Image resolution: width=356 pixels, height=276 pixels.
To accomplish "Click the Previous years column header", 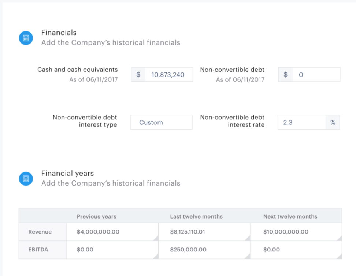I will click(x=96, y=216).
